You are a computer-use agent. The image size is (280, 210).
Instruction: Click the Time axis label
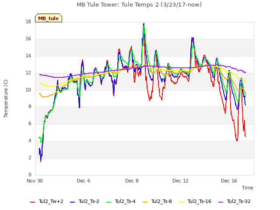click(x=248, y=188)
